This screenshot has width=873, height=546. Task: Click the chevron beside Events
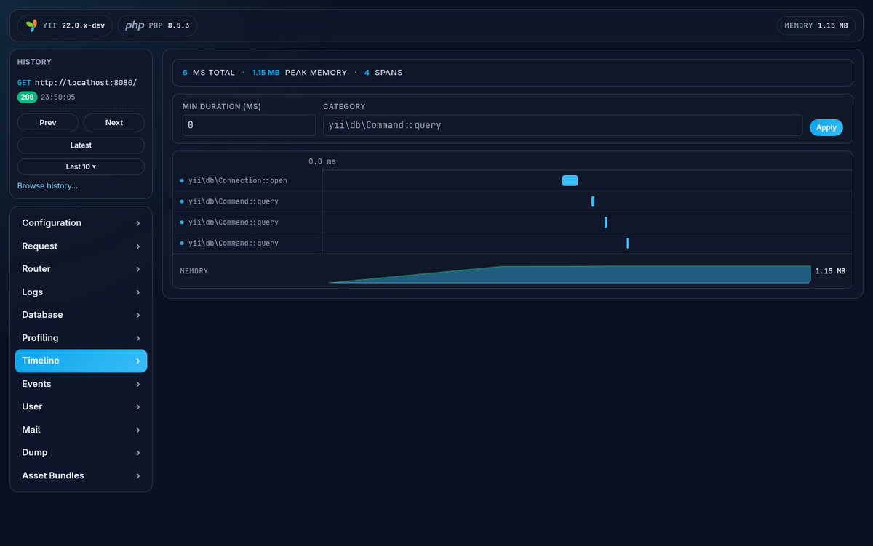coord(138,384)
